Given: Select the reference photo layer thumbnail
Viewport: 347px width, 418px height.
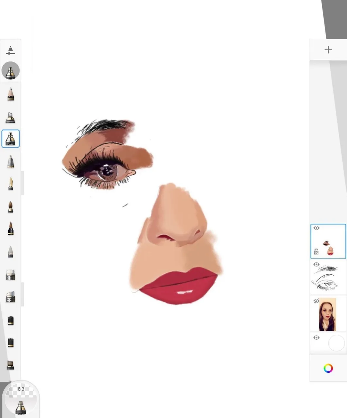Looking at the screenshot, I should 328,314.
